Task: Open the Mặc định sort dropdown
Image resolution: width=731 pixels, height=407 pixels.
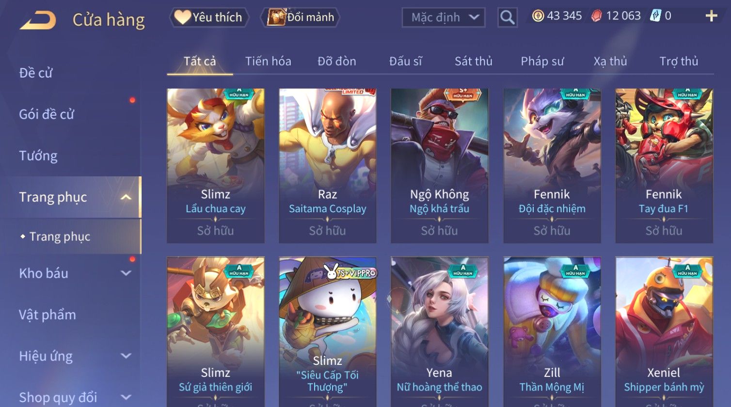Action: (x=444, y=17)
